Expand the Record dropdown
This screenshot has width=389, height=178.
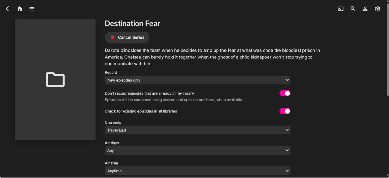pos(197,80)
